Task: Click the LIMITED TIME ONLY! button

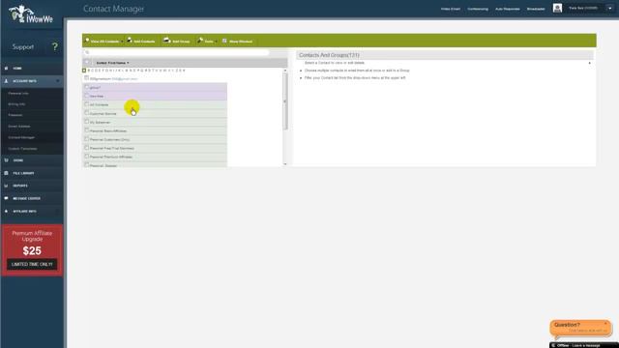Action: pos(32,264)
